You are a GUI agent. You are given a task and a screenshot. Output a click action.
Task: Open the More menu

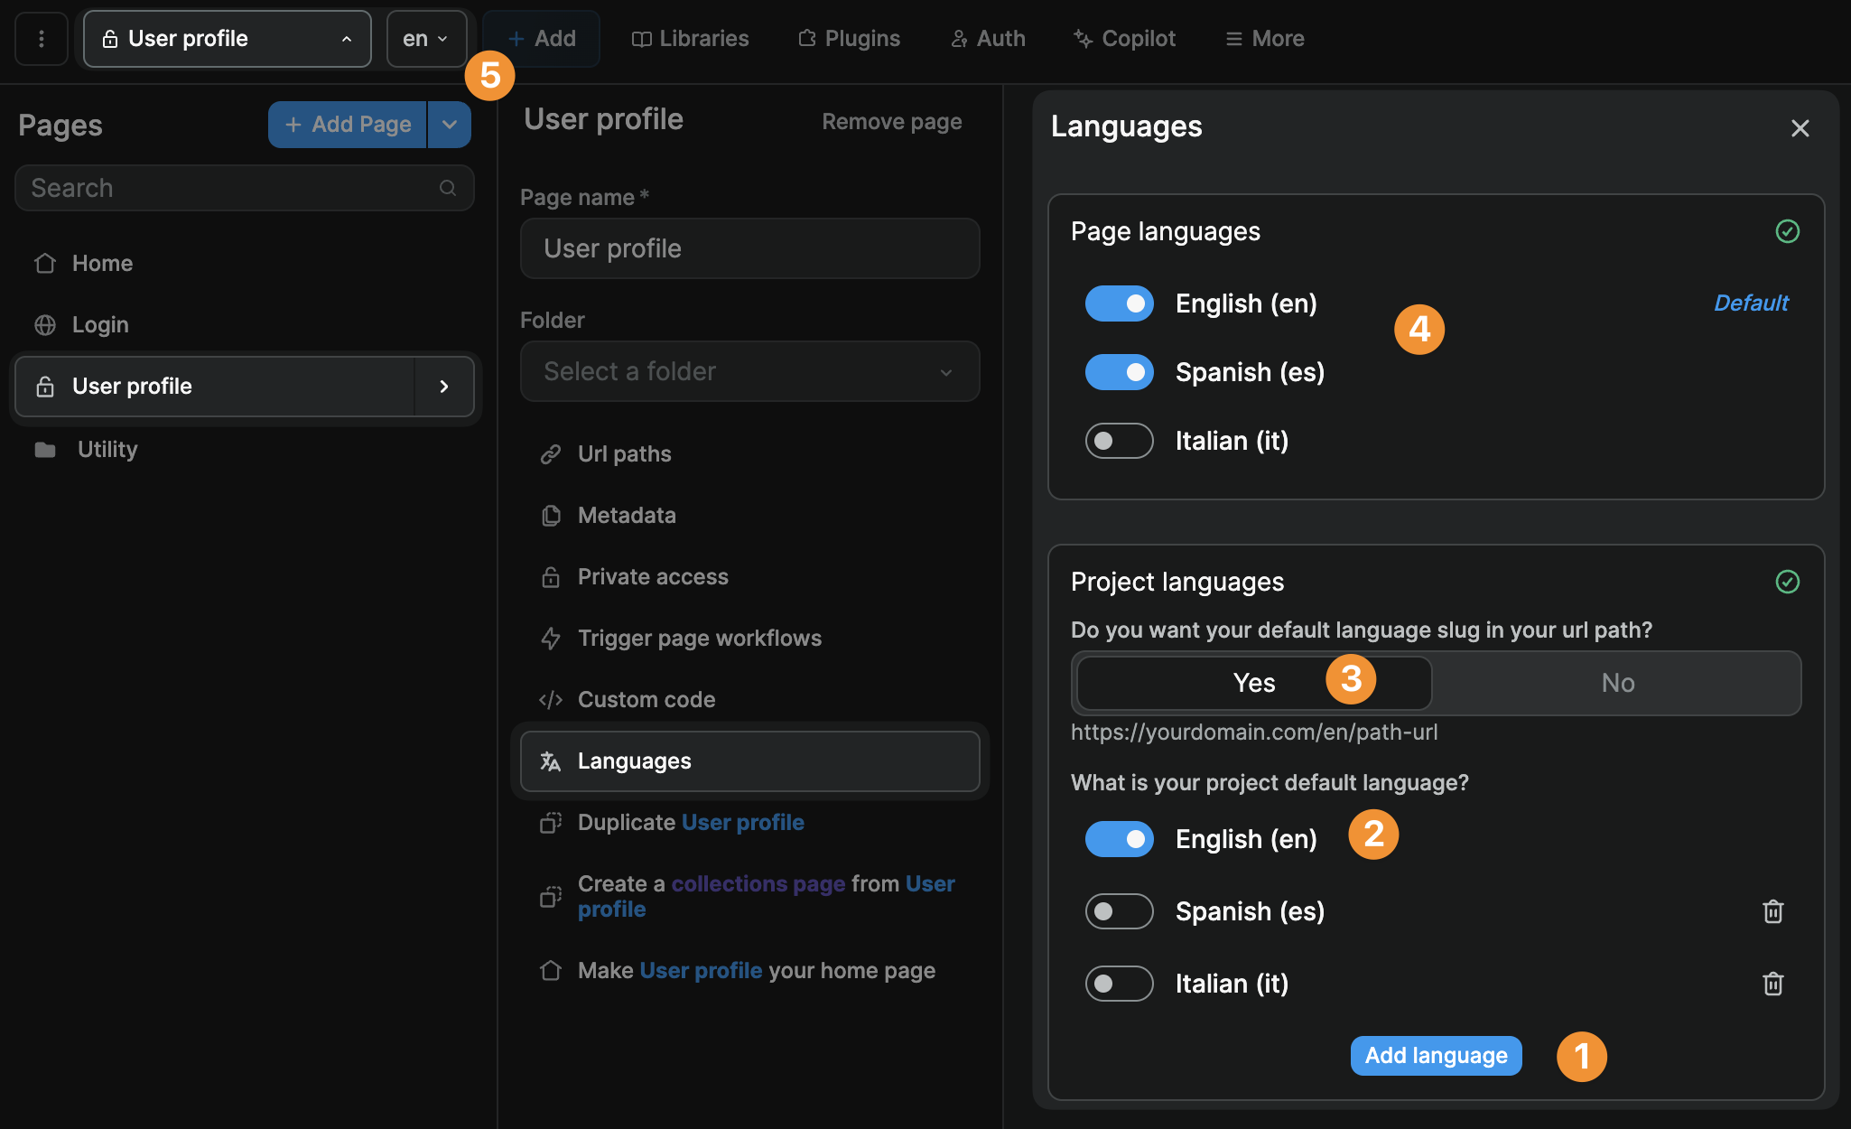(1264, 38)
